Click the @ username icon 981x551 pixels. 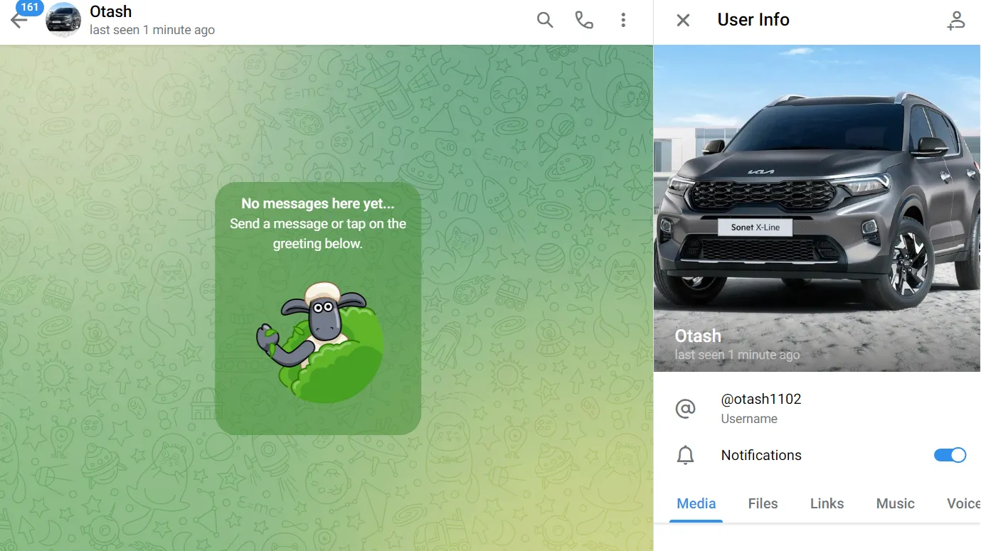[x=685, y=409]
